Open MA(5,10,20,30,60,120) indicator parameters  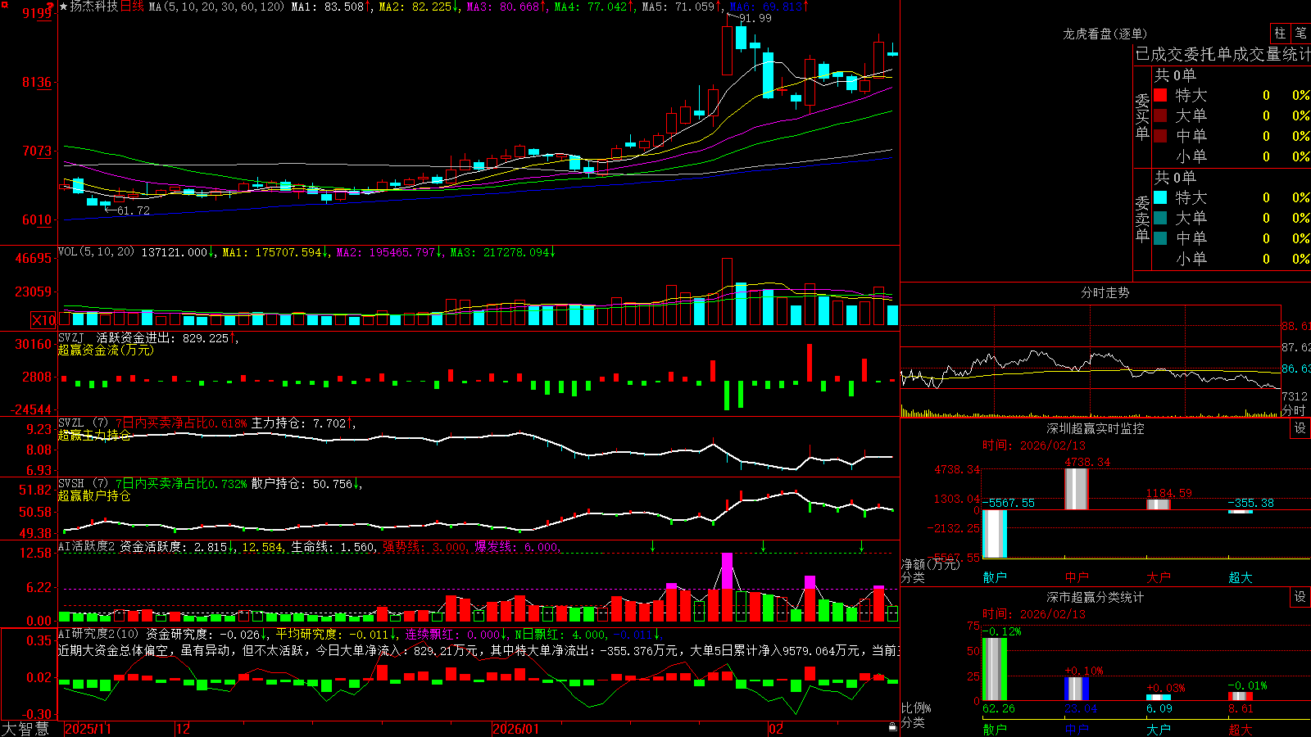pos(216,7)
